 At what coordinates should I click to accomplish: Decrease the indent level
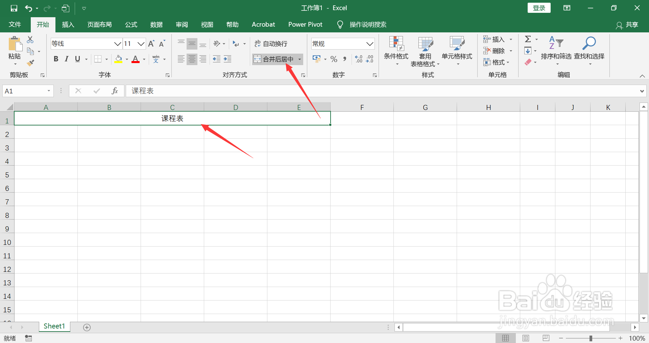point(217,59)
